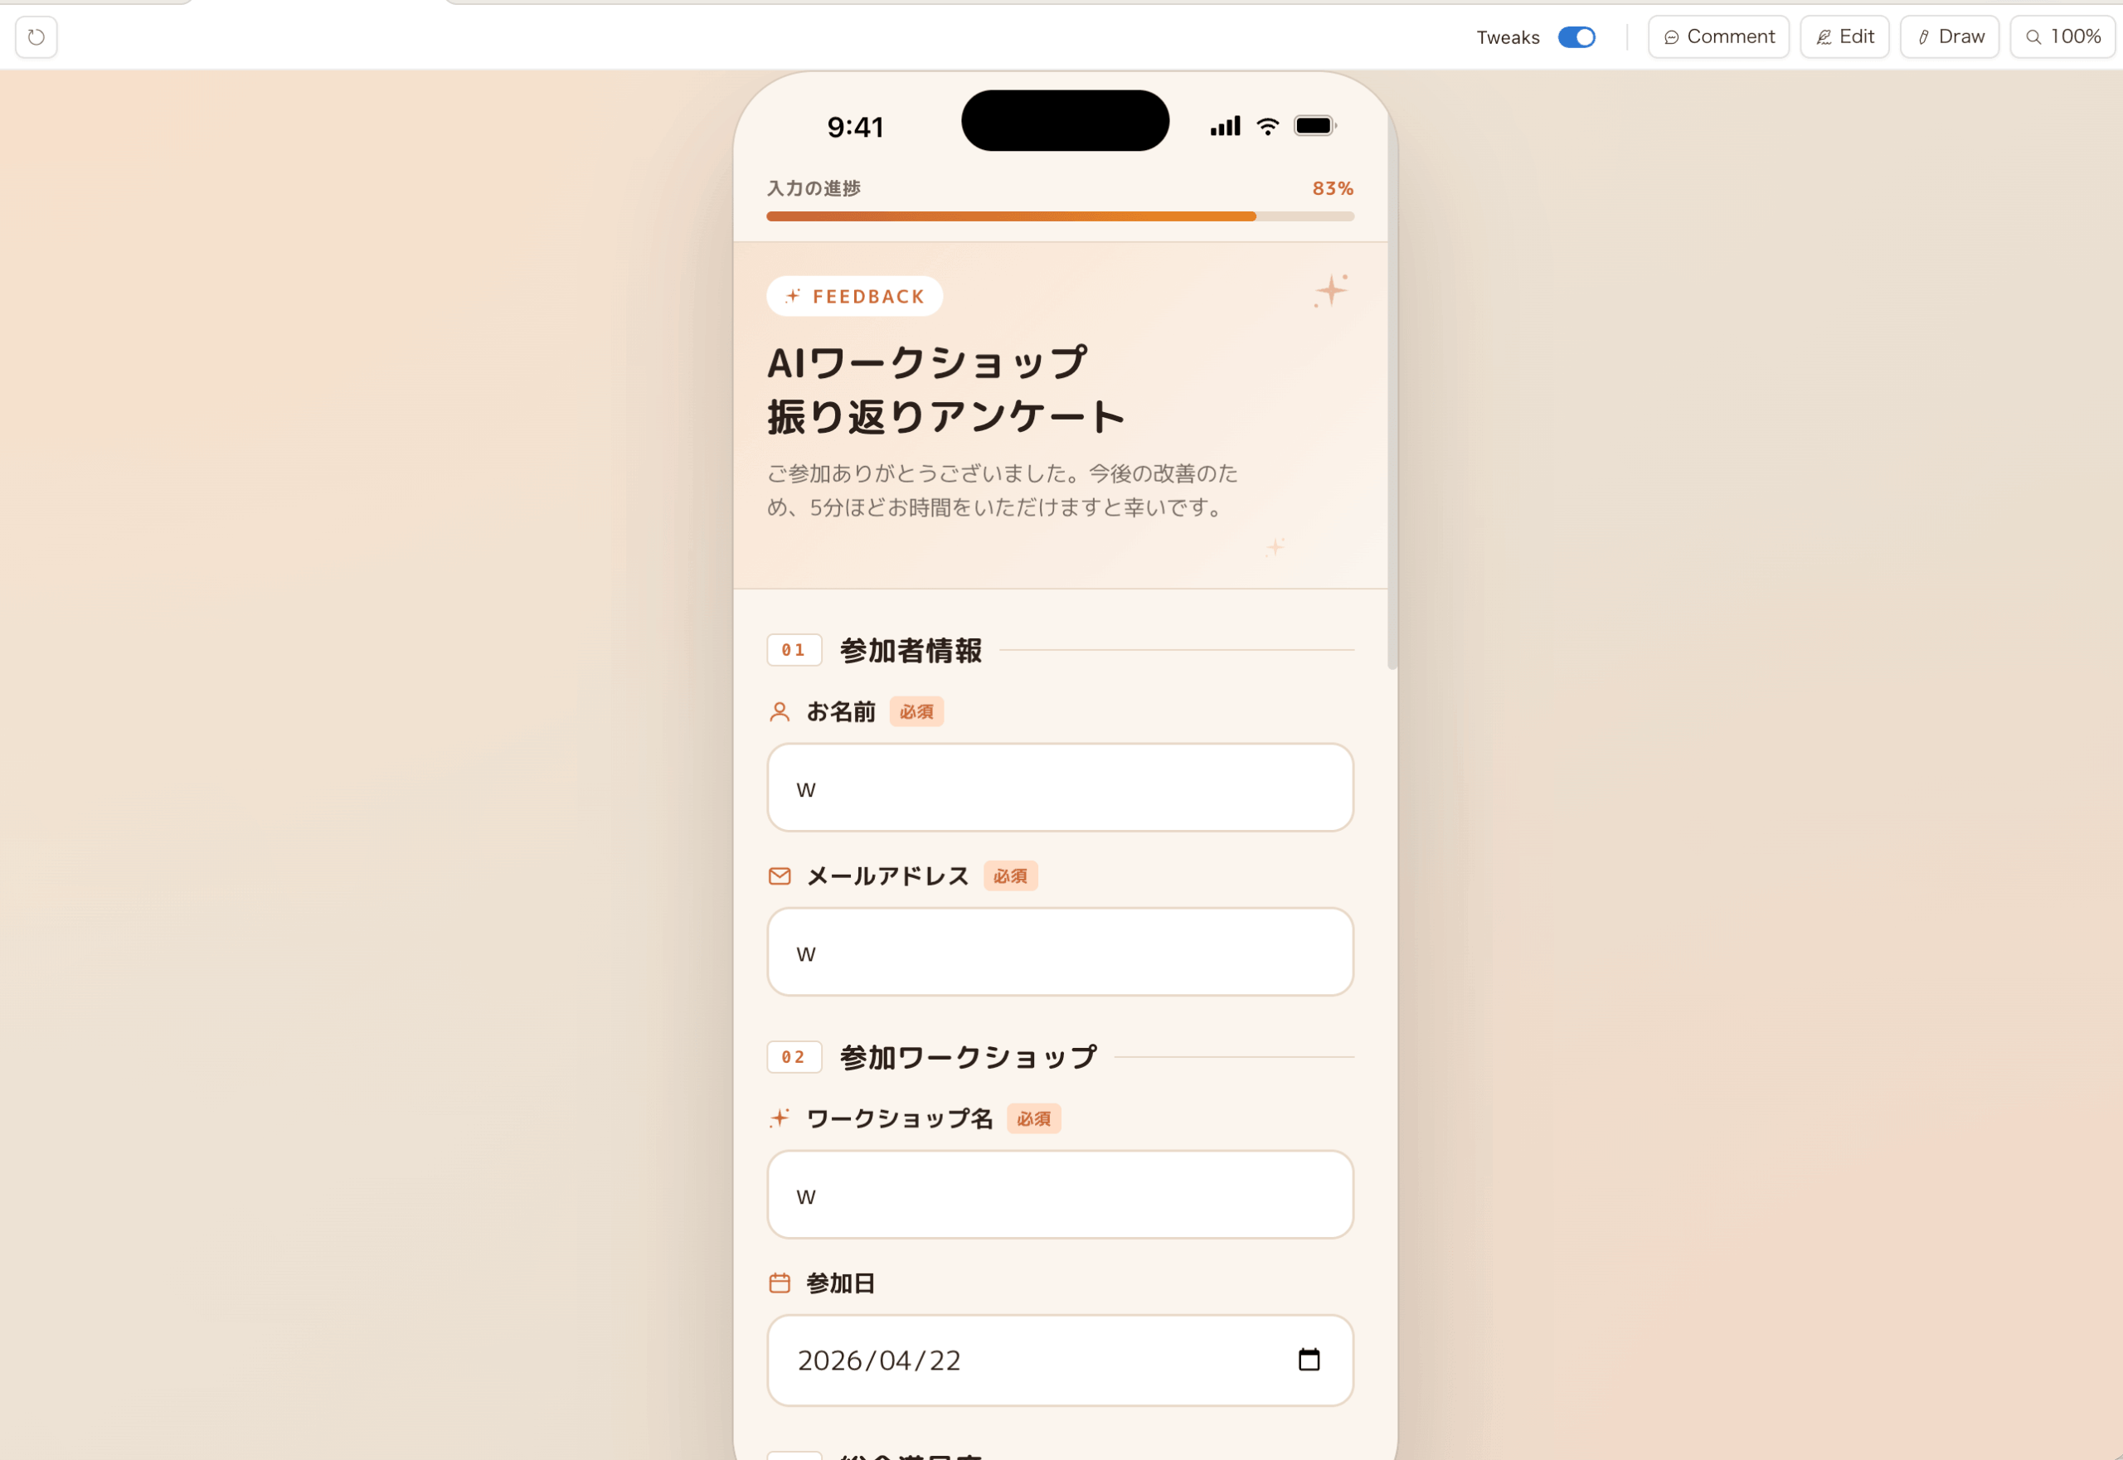Activate the Draw tool
The width and height of the screenshot is (2123, 1460).
pos(1949,37)
